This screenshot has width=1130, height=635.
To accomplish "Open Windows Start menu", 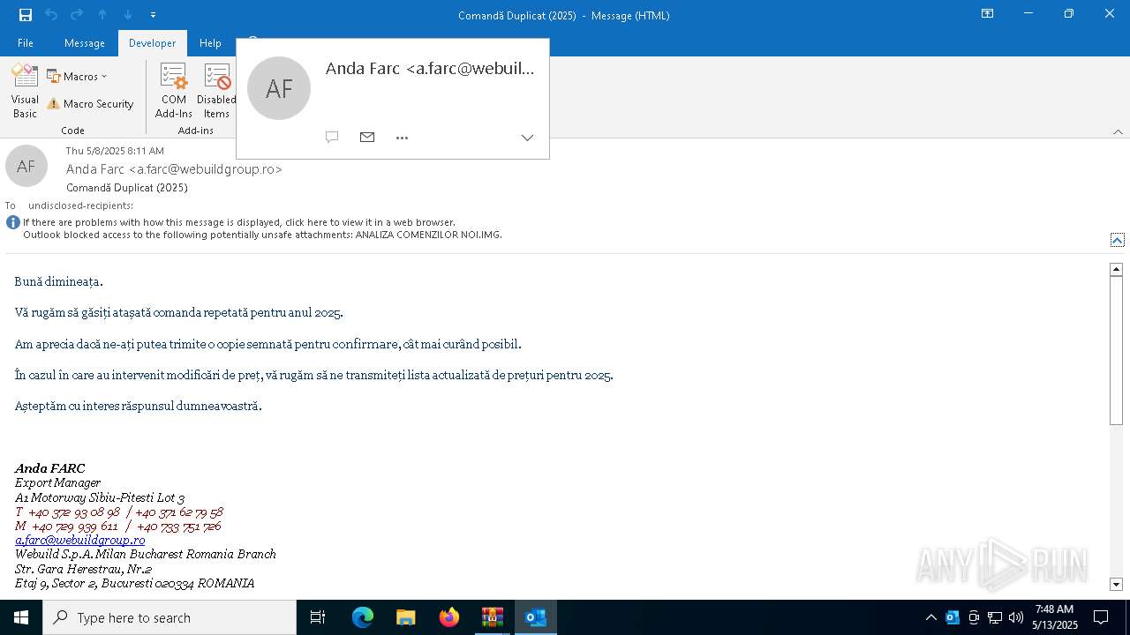I will click(x=21, y=617).
